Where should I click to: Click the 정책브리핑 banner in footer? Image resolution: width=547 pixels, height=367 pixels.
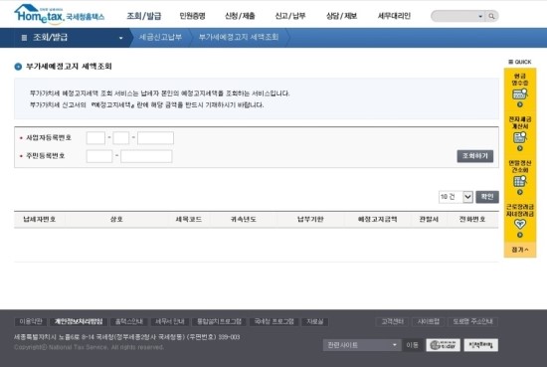(x=481, y=345)
